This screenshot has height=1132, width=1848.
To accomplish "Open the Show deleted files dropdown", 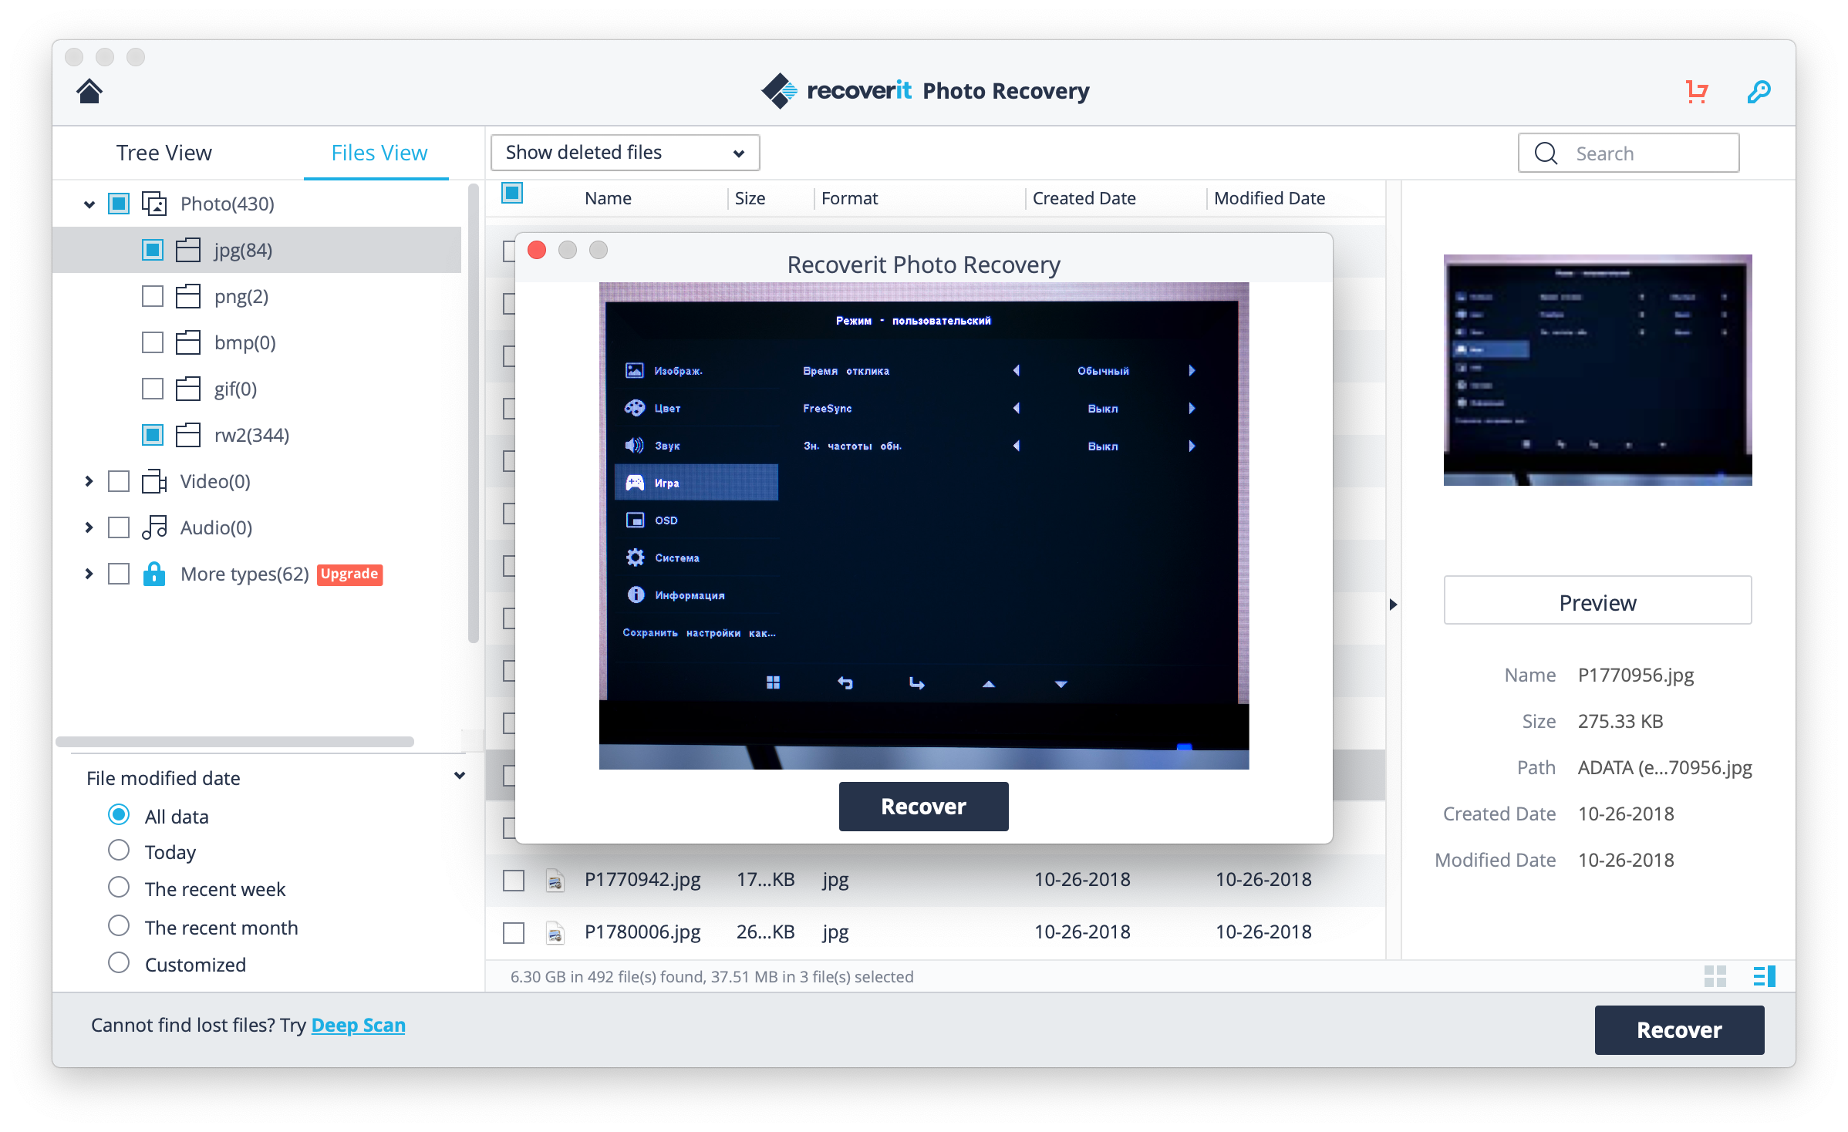I will tap(625, 153).
